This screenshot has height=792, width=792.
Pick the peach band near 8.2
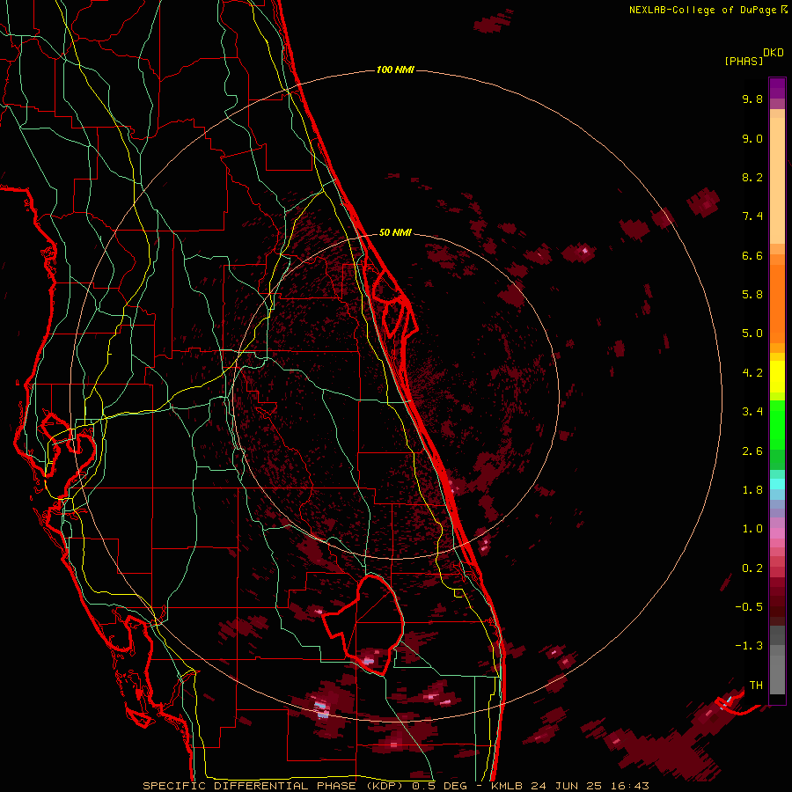point(777,180)
